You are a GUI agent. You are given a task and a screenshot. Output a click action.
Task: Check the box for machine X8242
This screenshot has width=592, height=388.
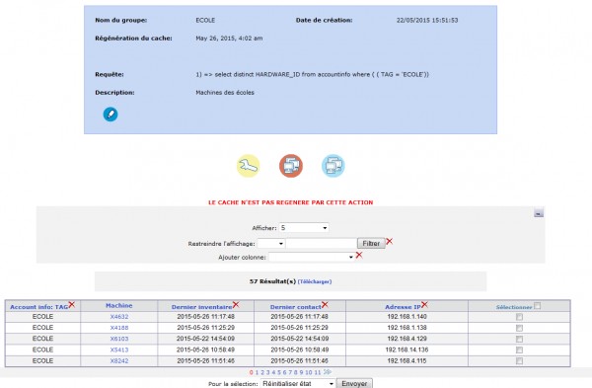[520, 361]
